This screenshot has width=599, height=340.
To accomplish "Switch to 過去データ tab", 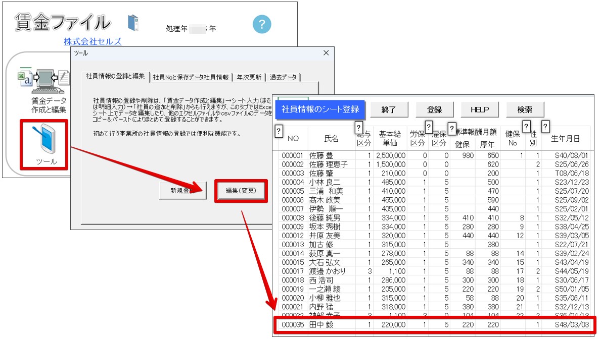I will click(283, 77).
